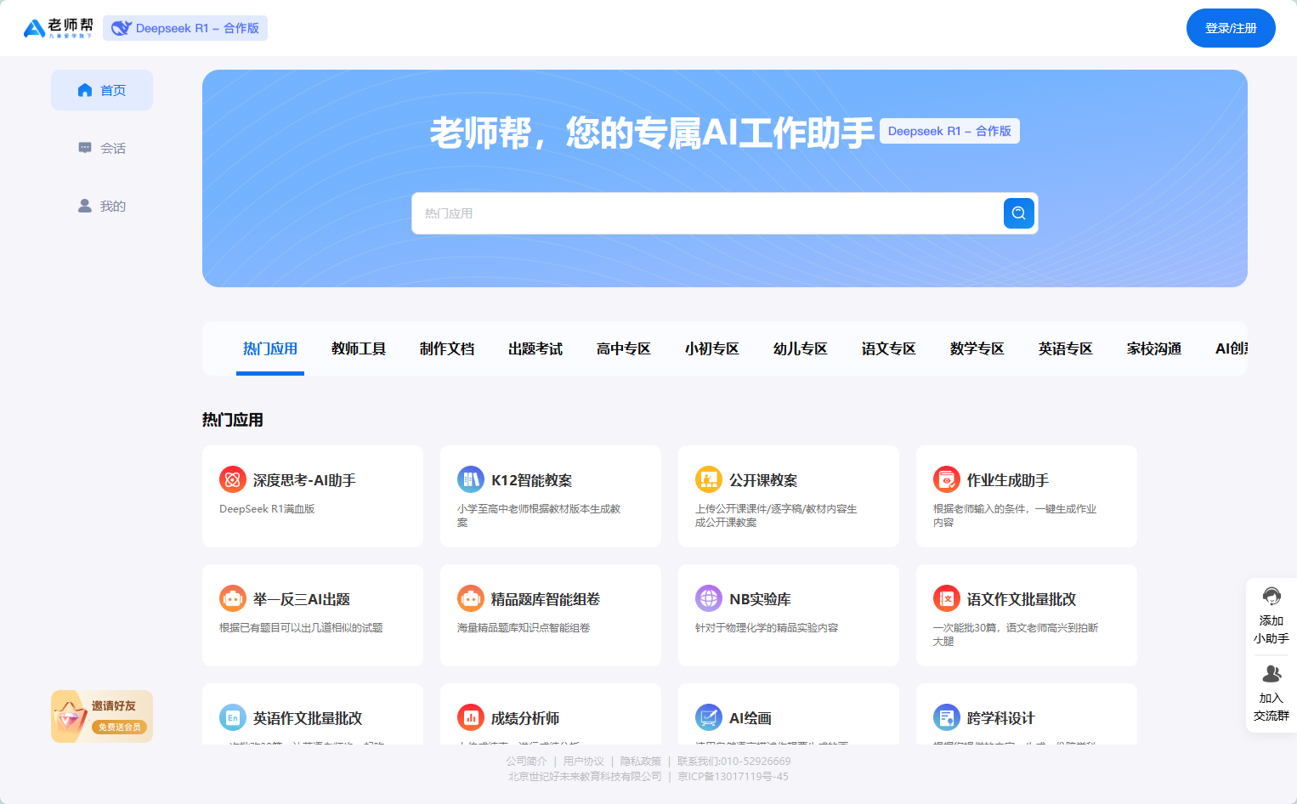Open 会话 in the sidebar

click(x=102, y=148)
